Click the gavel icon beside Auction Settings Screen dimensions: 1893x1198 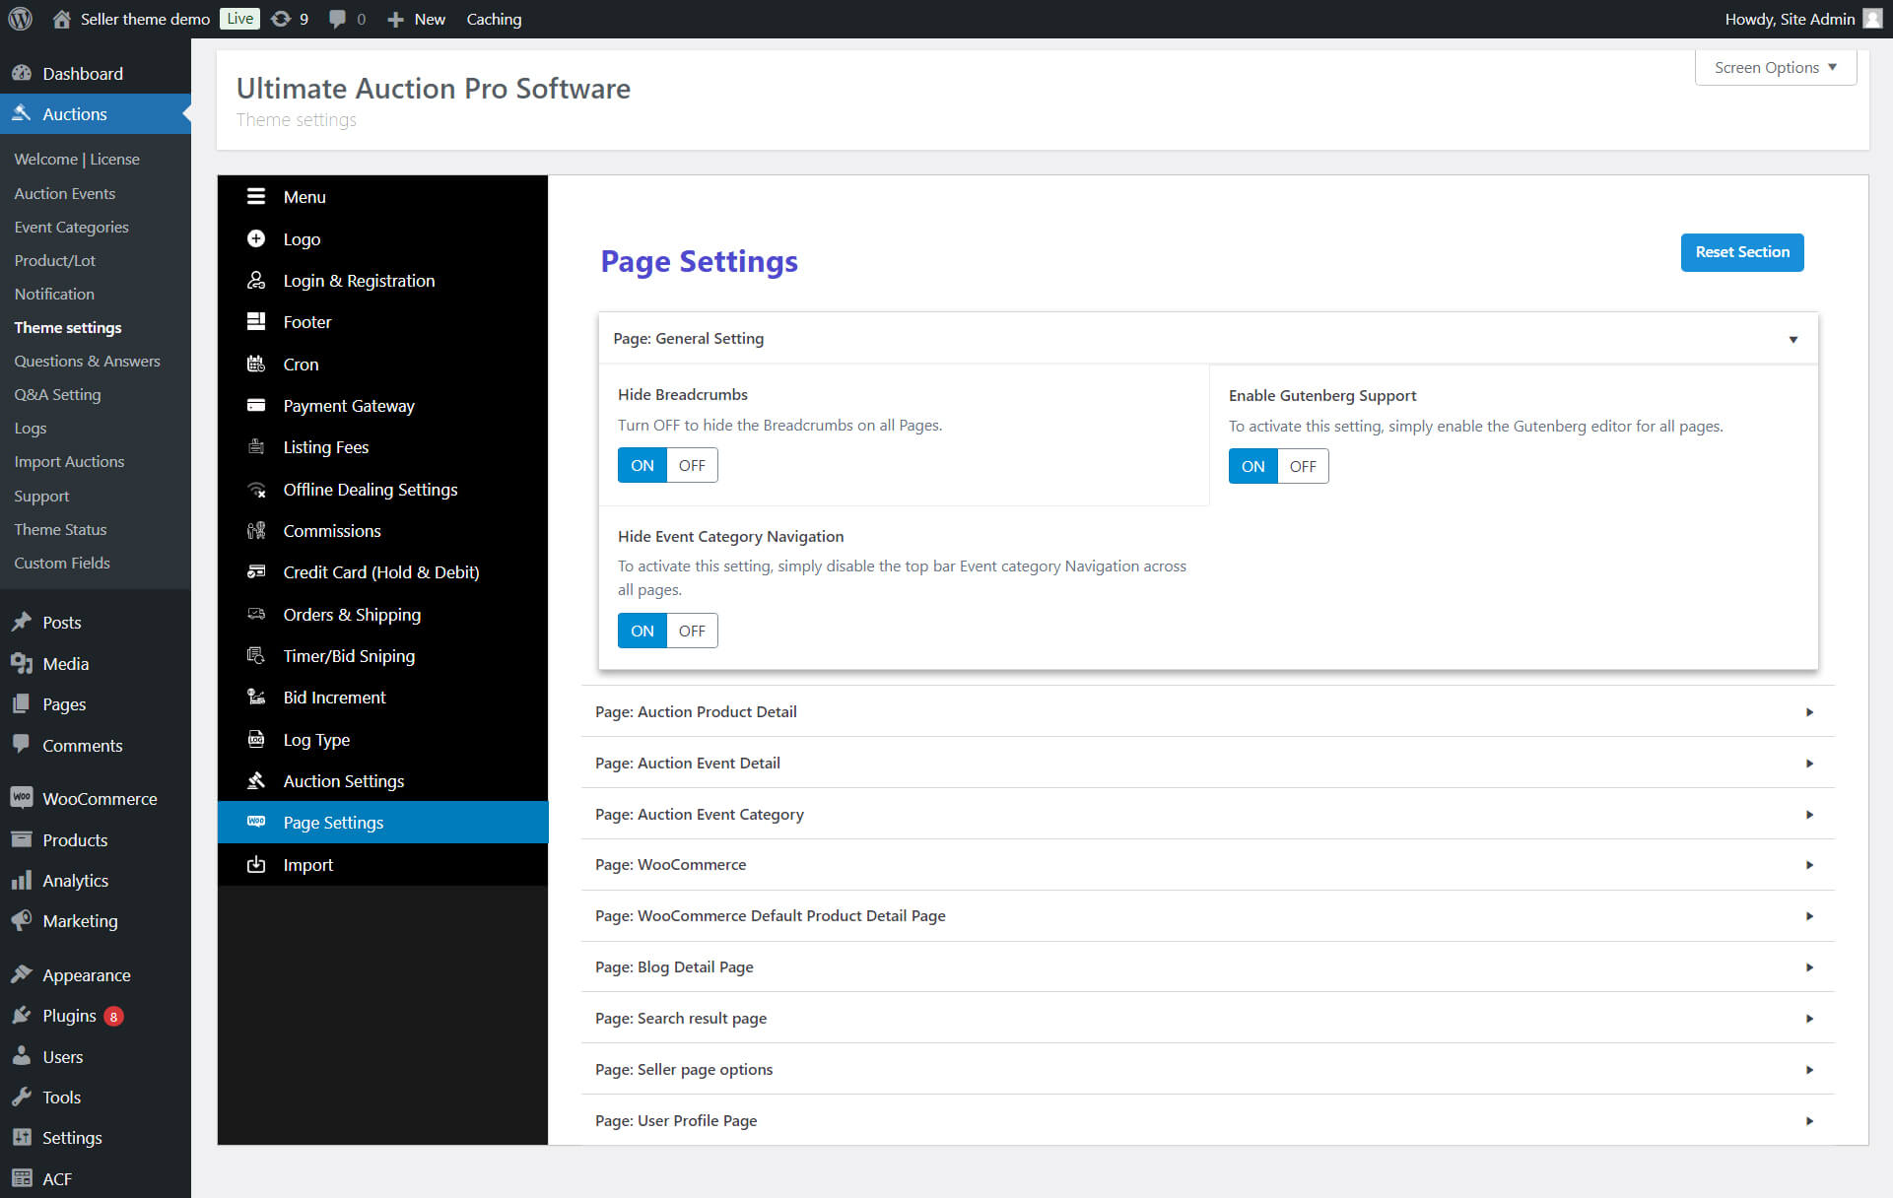[256, 780]
